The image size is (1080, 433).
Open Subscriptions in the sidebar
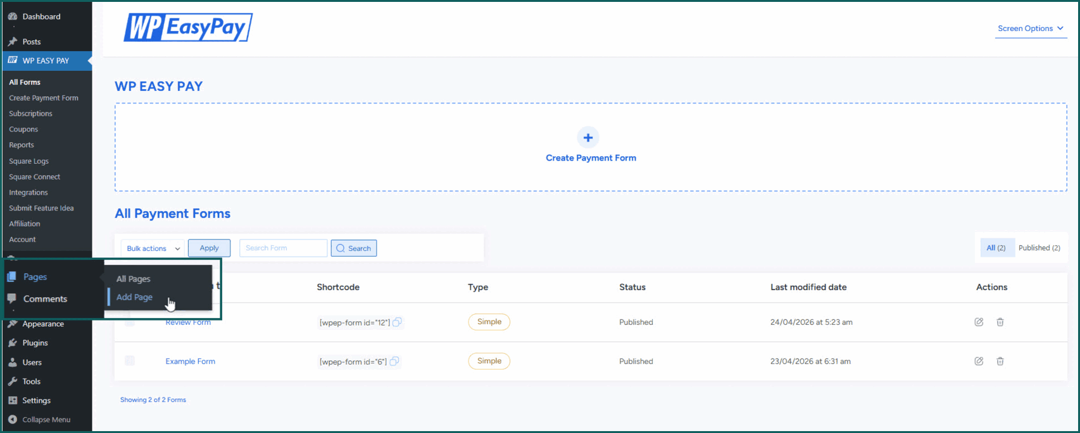point(30,114)
